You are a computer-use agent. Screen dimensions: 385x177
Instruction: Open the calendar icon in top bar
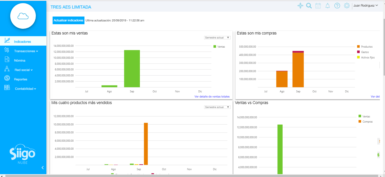[318, 5]
